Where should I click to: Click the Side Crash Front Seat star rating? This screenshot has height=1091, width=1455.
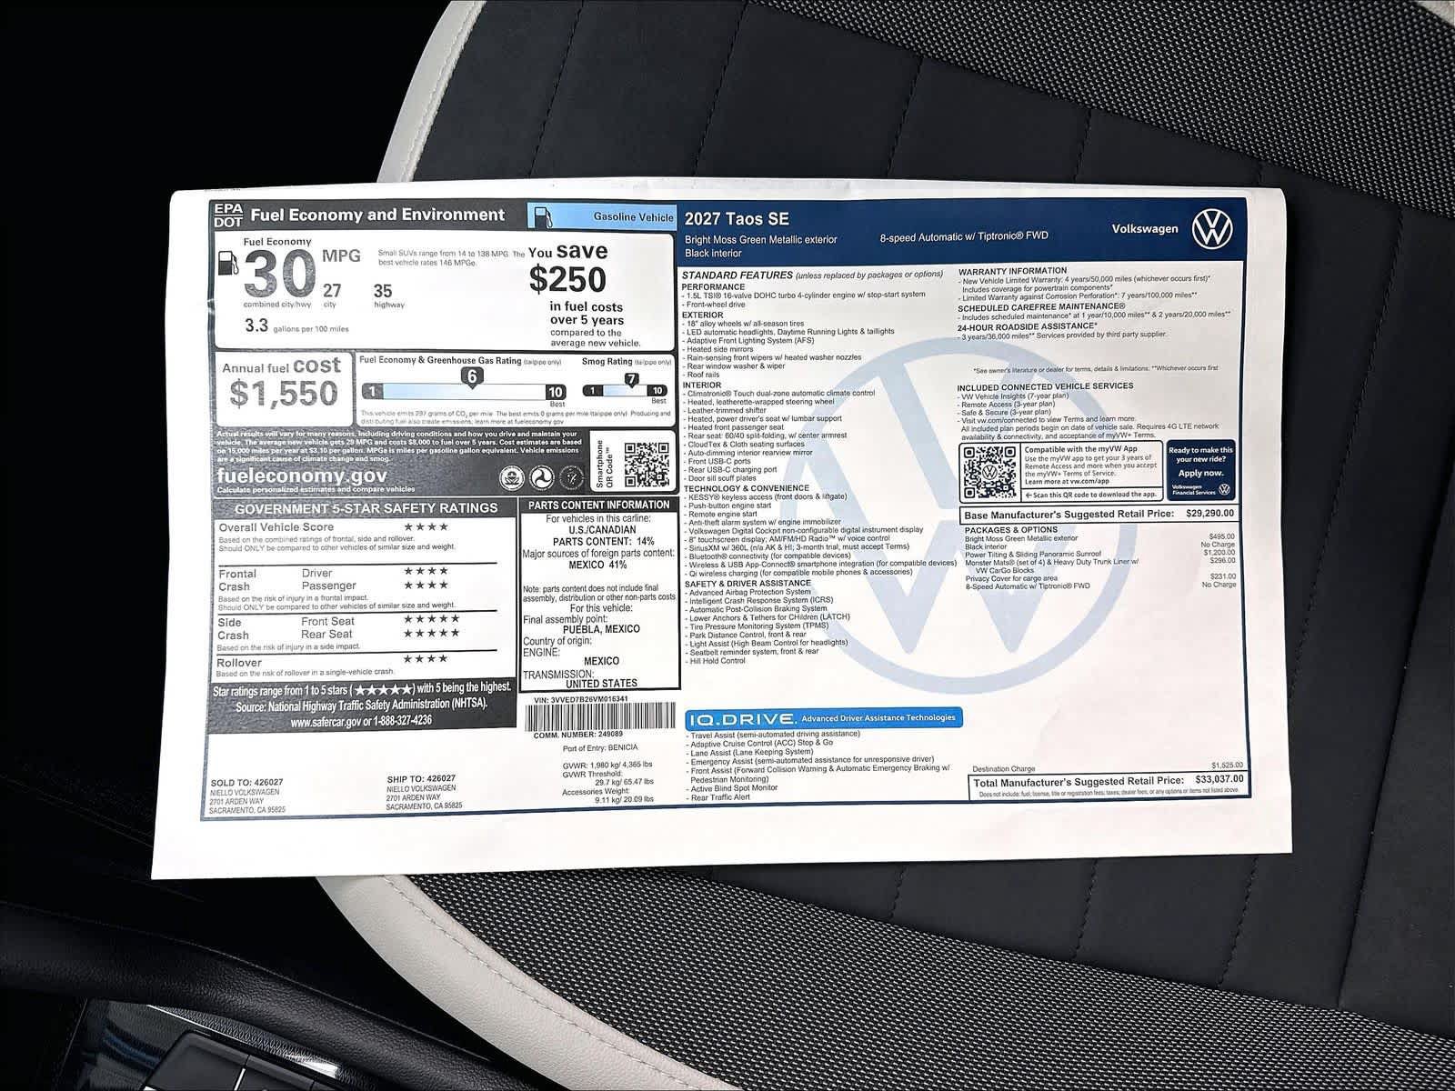(x=432, y=619)
